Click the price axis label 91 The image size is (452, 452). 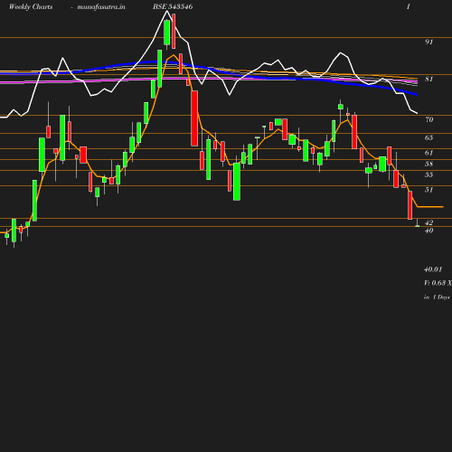[428, 42]
